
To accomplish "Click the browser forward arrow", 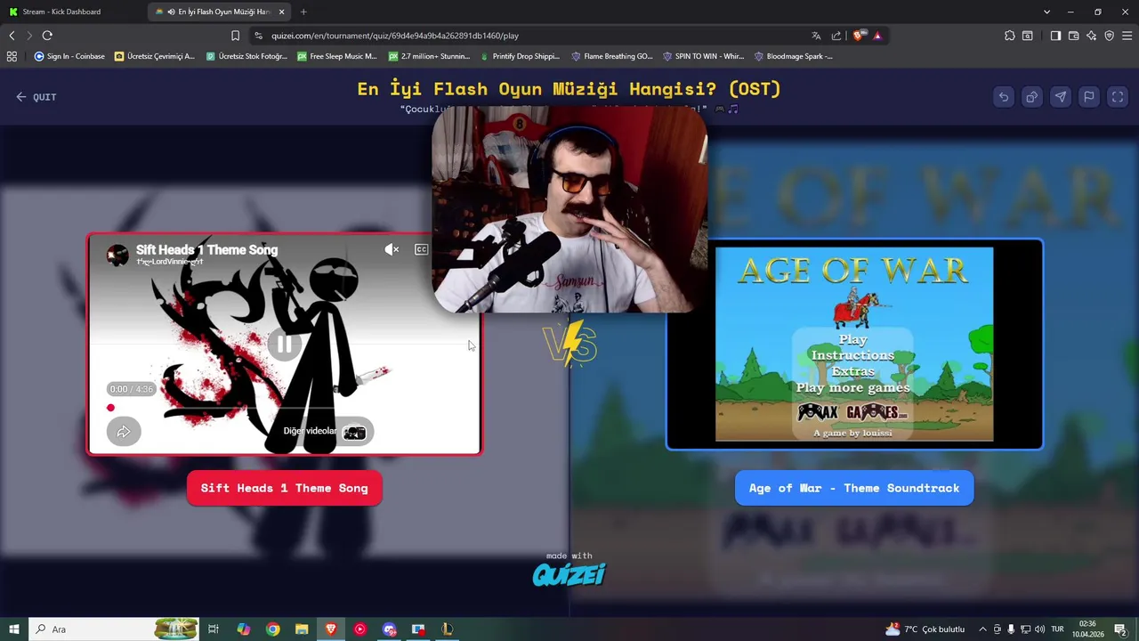I will pos(28,36).
